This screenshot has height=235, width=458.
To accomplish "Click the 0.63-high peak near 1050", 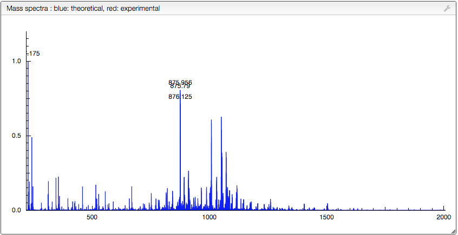I will coord(221,163).
